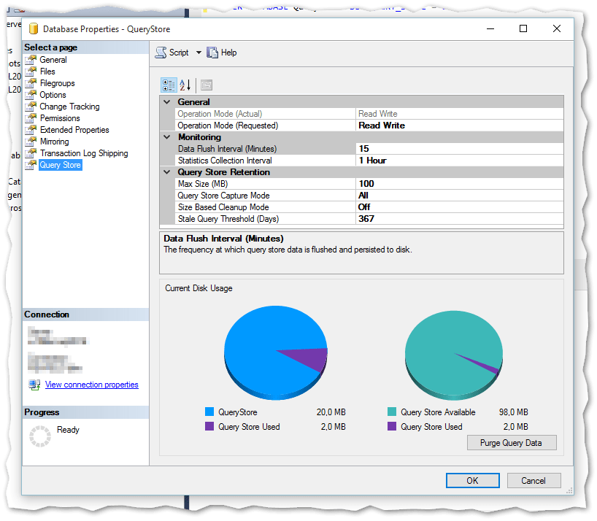The image size is (597, 521).
Task: Click the Script text label
Action: pyautogui.click(x=179, y=53)
